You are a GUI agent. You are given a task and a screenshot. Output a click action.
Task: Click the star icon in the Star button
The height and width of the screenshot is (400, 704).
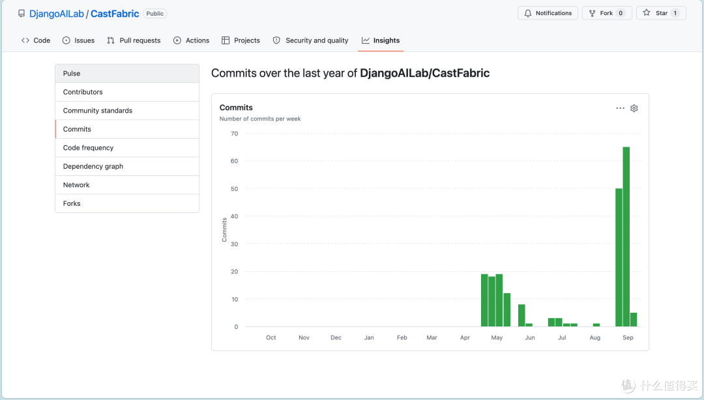coord(647,12)
